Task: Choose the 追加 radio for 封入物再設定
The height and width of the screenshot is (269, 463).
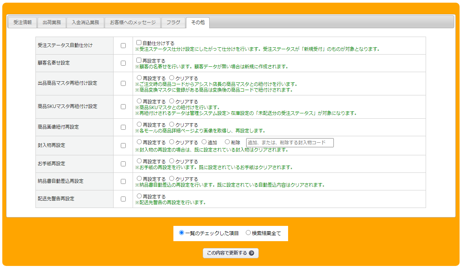Action: [204, 142]
